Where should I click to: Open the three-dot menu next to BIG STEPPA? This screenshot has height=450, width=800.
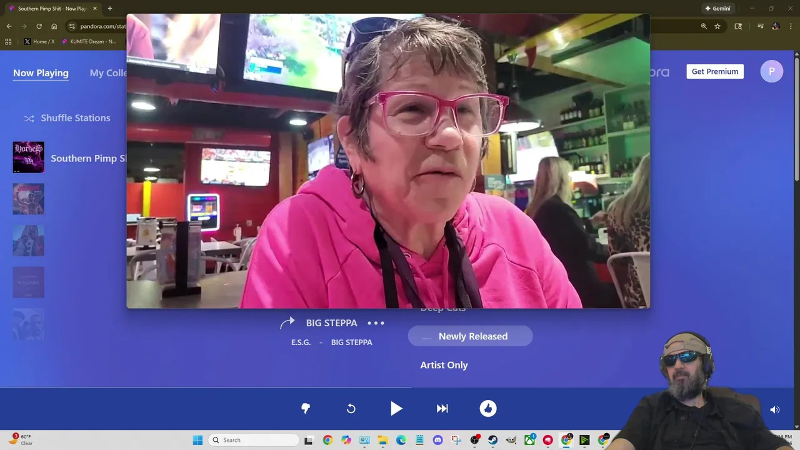376,323
